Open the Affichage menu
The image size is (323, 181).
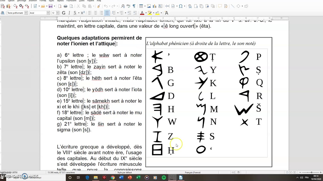coord(21,1)
